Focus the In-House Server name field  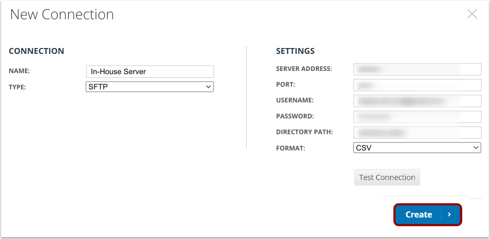150,71
